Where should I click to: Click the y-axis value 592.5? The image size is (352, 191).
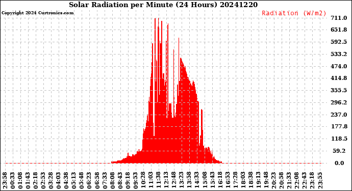click(339, 42)
